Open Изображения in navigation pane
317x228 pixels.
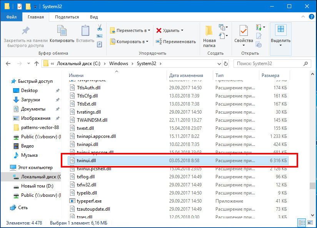pos(32,118)
